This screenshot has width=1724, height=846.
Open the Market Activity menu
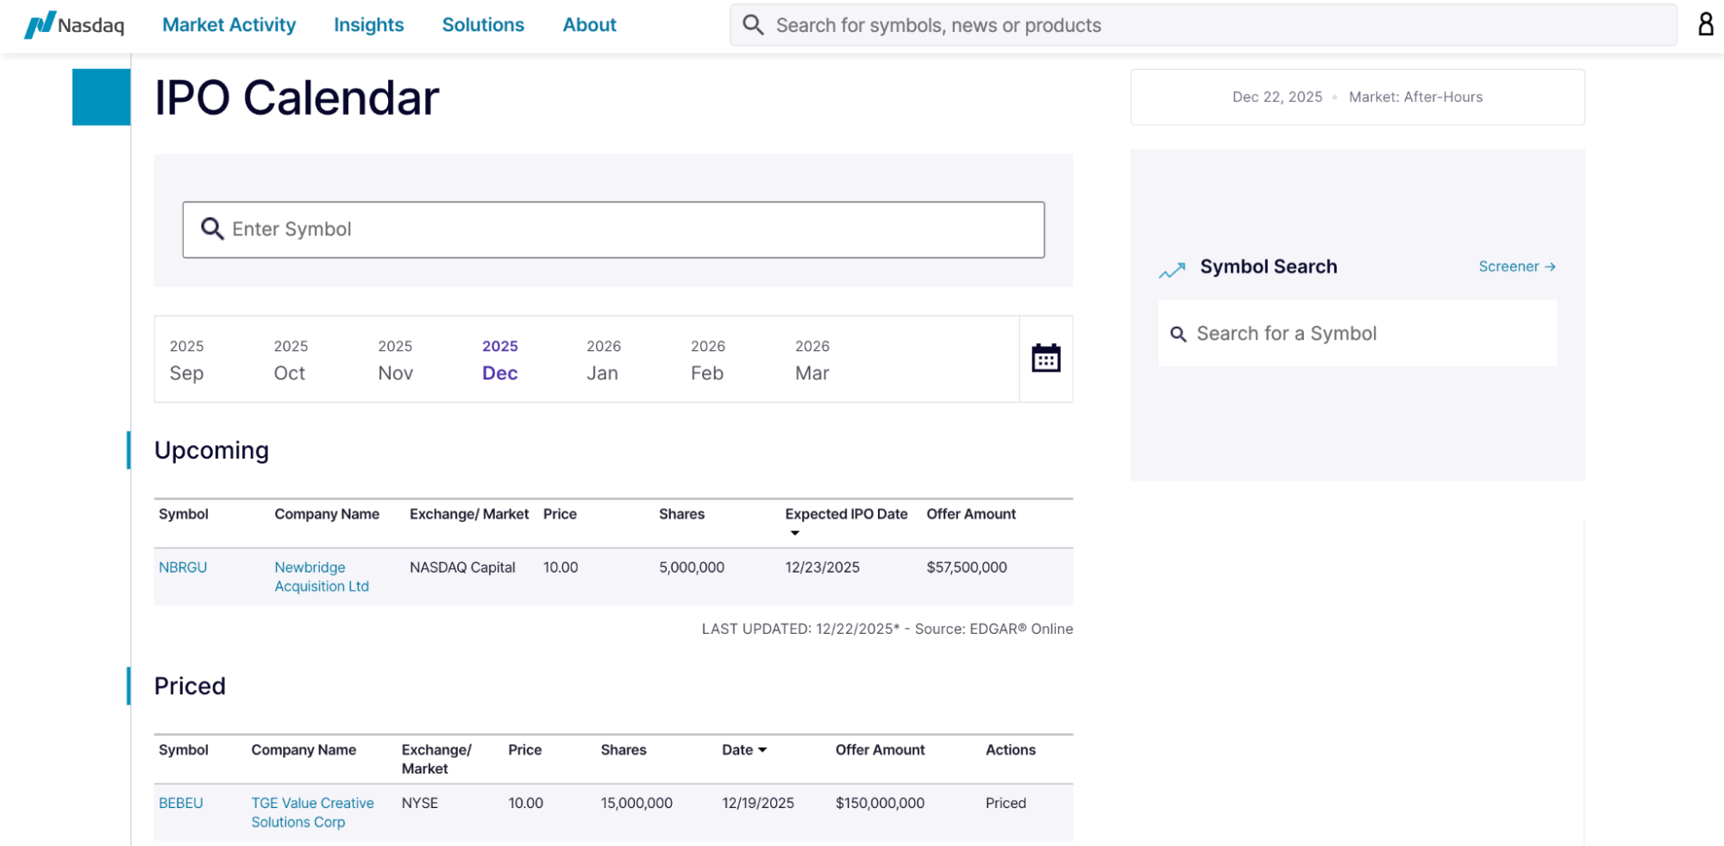click(229, 24)
